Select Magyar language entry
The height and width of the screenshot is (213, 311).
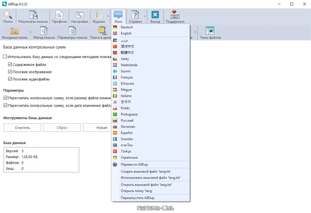[150, 90]
